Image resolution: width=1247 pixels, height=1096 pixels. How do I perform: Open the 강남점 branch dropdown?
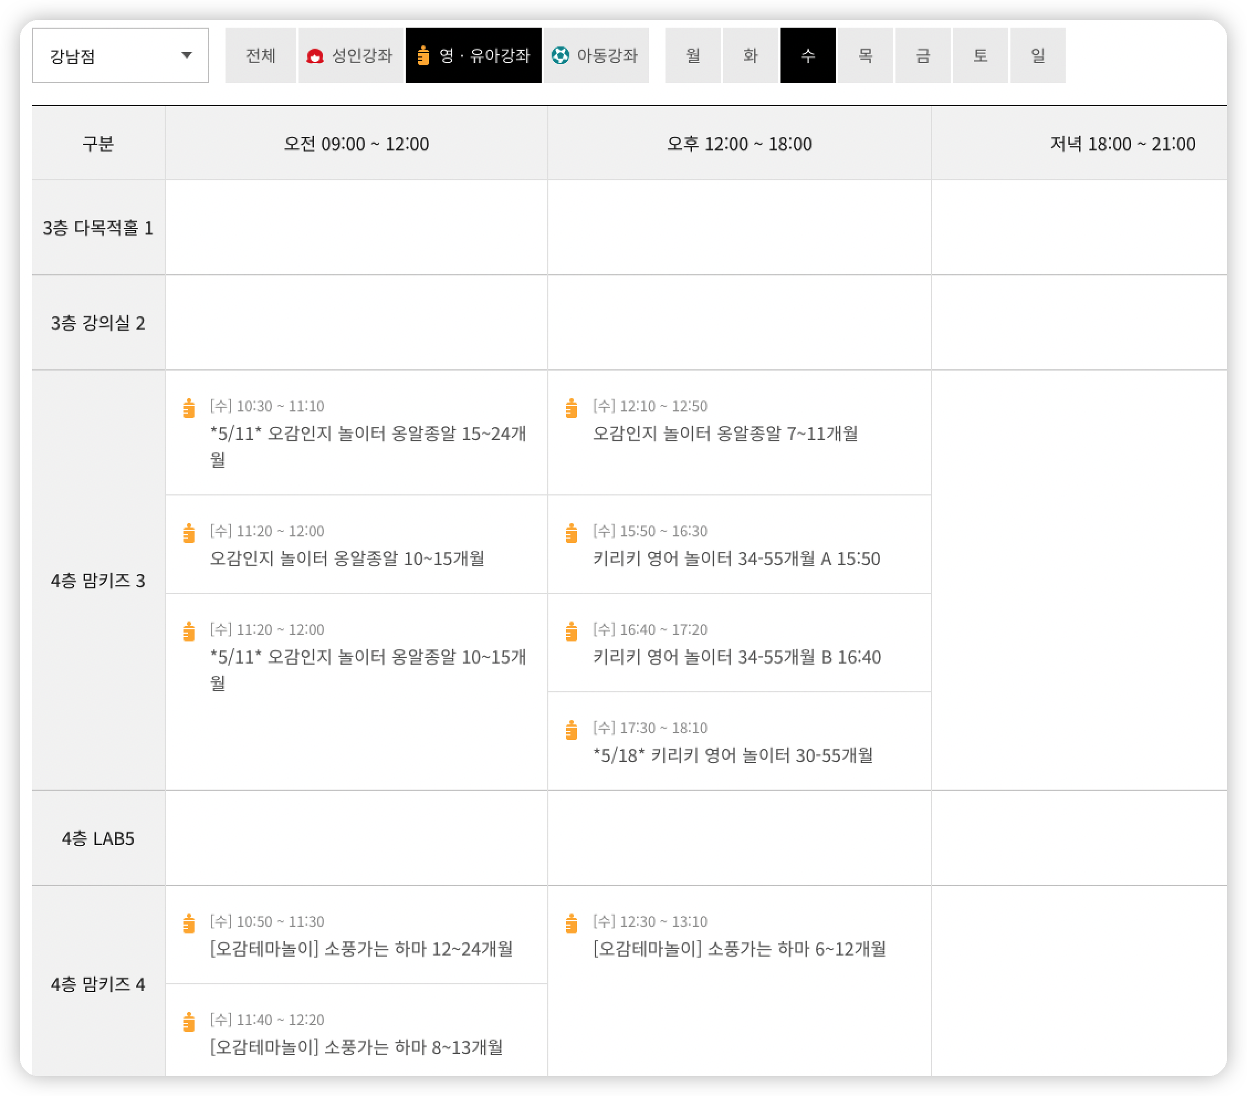pos(119,55)
